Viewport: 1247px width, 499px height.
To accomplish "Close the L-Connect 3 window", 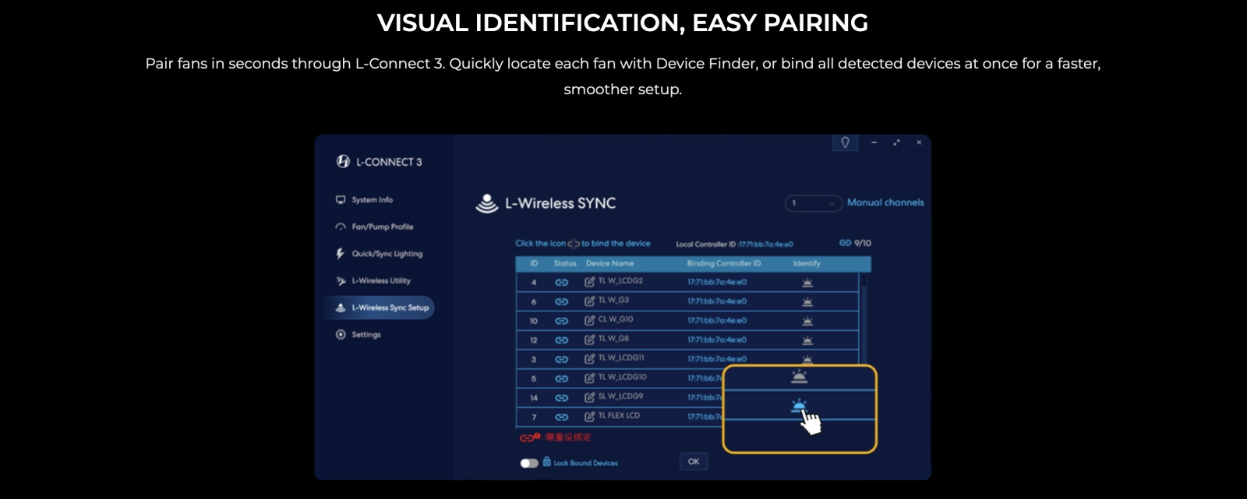I will coord(919,142).
